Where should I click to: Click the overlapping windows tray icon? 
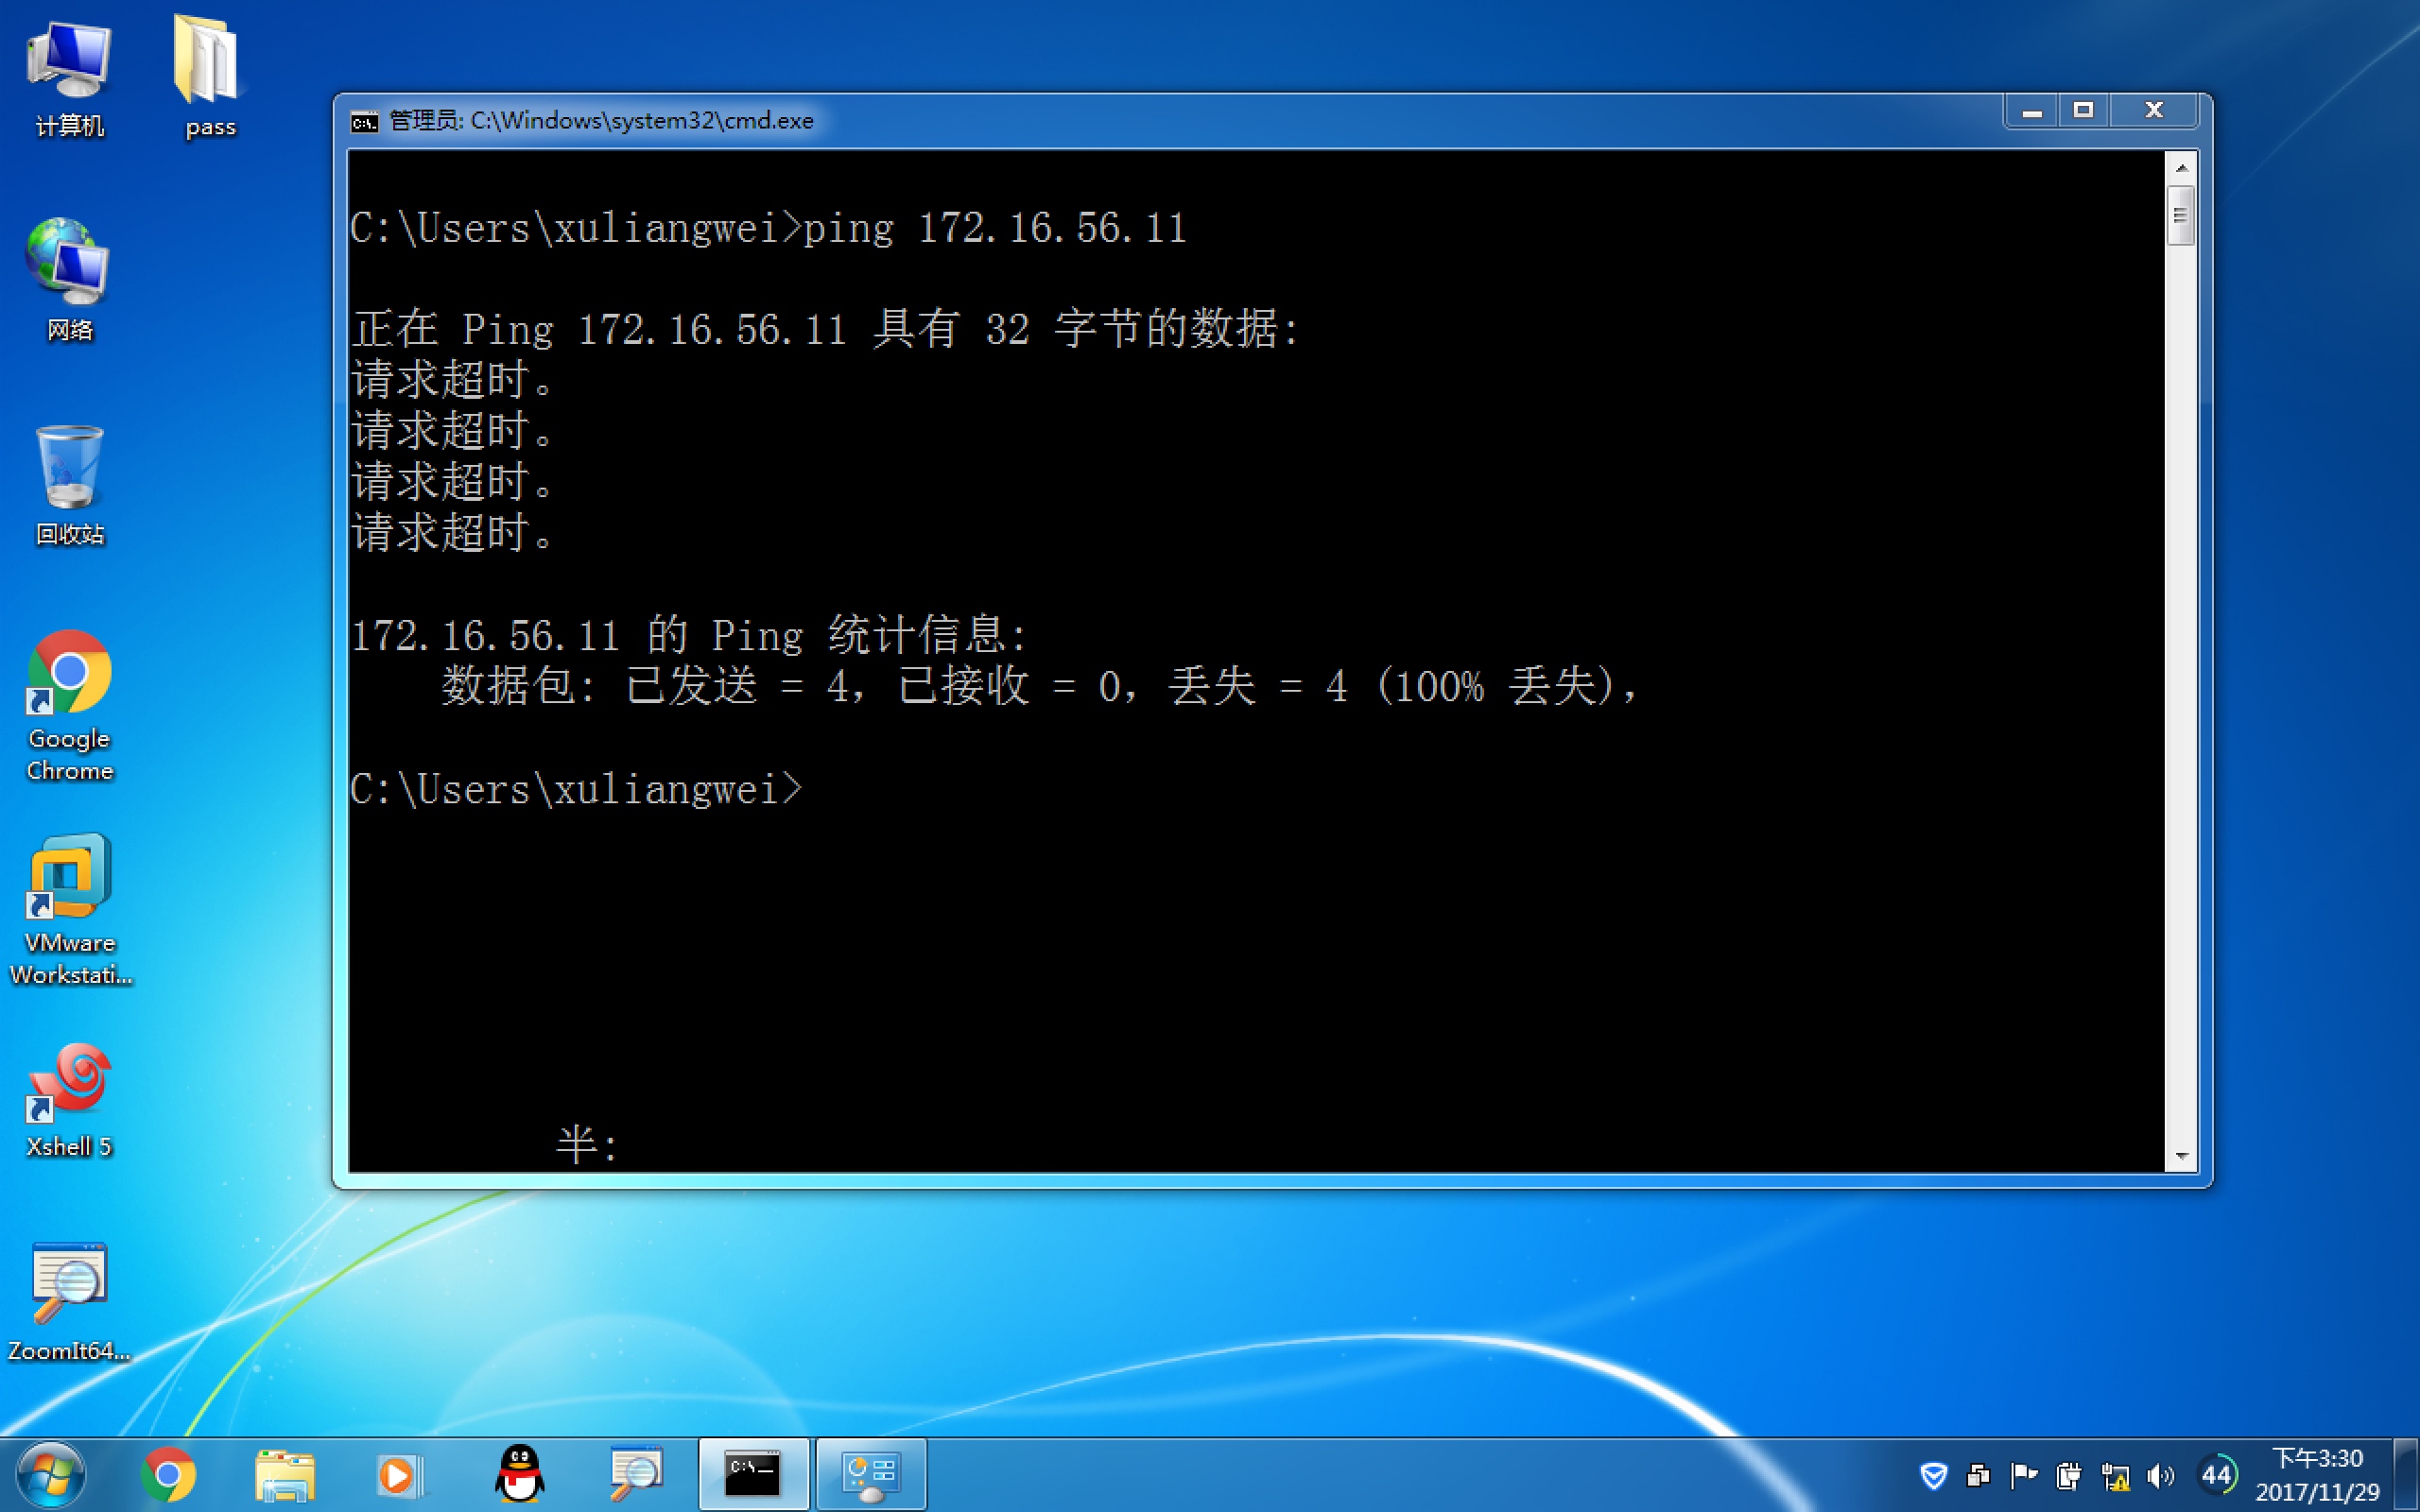click(1978, 1475)
